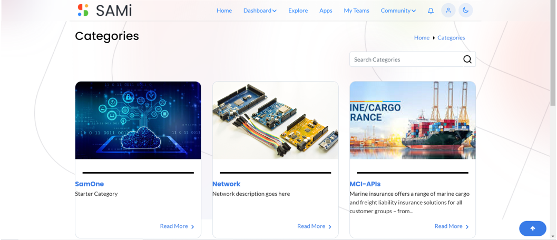Select the 'Starter Category' text
This screenshot has width=557, height=240.
pyautogui.click(x=96, y=194)
